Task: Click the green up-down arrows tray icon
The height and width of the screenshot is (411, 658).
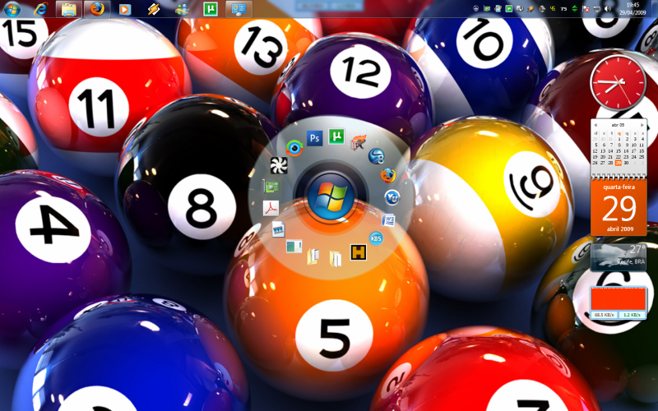Action: (575, 8)
